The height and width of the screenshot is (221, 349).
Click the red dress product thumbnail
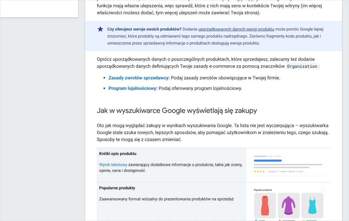[265, 205]
